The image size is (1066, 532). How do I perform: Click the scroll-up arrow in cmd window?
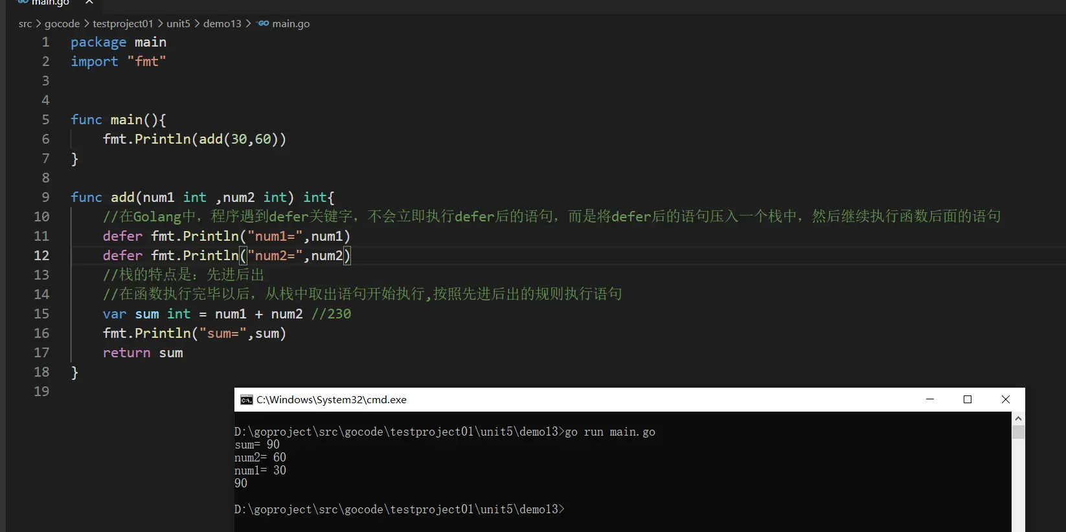point(1018,419)
